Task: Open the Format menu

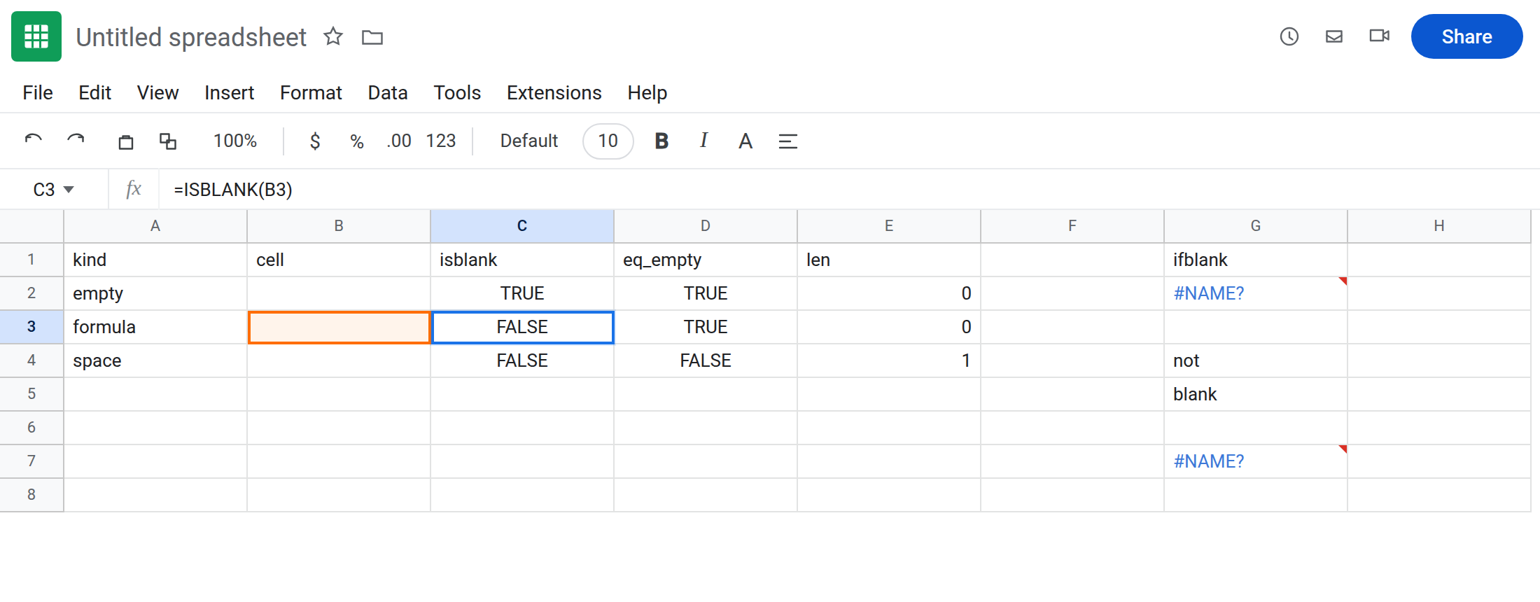Action: tap(311, 92)
